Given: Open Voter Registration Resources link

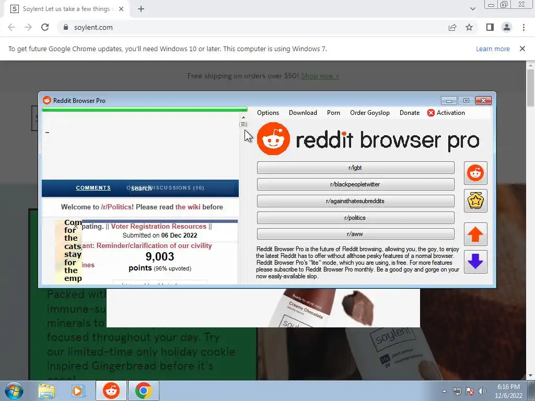Looking at the screenshot, I should [x=159, y=227].
